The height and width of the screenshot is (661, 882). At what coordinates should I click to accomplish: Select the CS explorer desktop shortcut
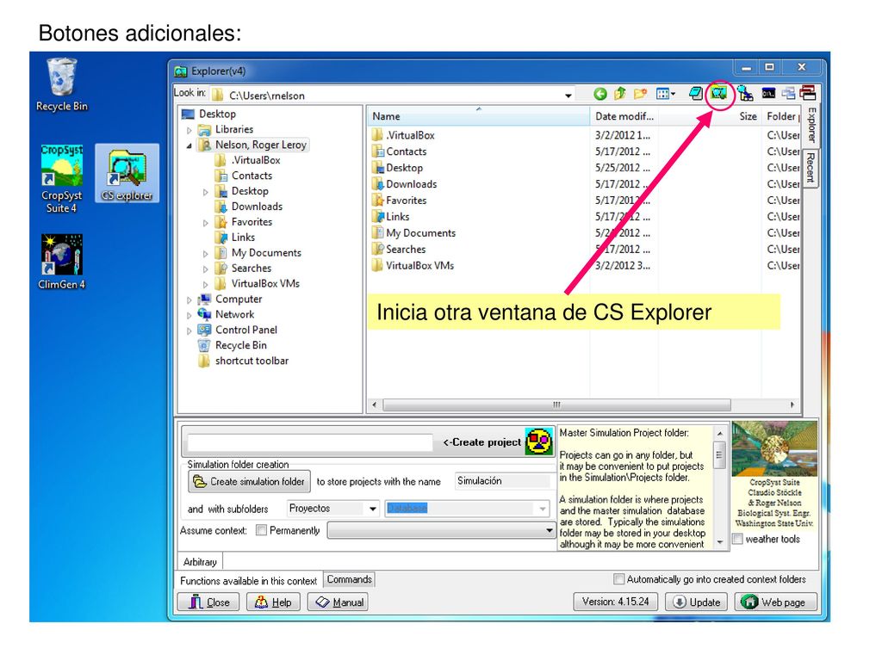tap(127, 174)
